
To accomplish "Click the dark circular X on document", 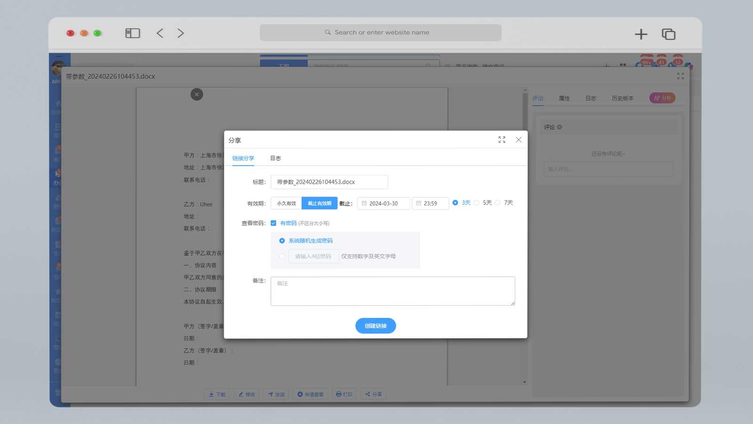I will tap(197, 94).
